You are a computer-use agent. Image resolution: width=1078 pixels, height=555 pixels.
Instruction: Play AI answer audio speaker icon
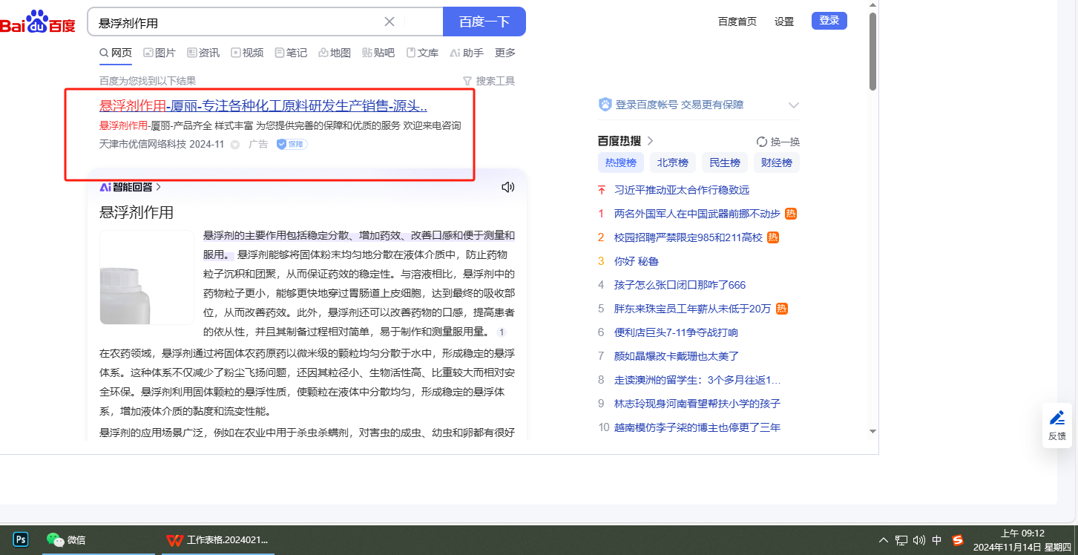[507, 187]
